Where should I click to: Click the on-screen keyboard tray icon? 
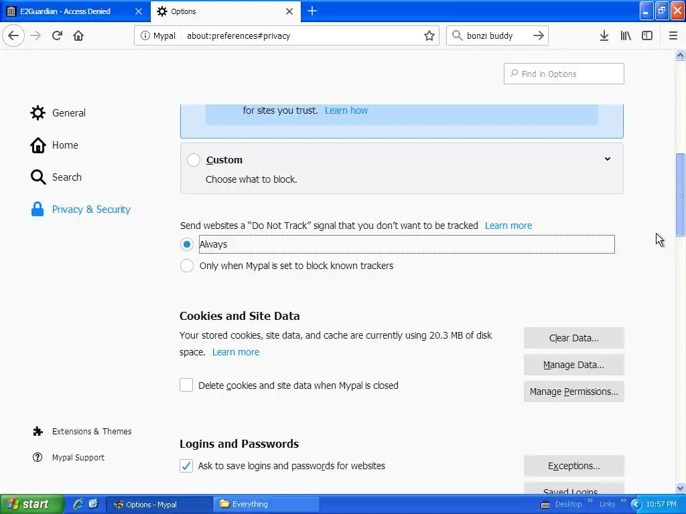tap(545, 505)
